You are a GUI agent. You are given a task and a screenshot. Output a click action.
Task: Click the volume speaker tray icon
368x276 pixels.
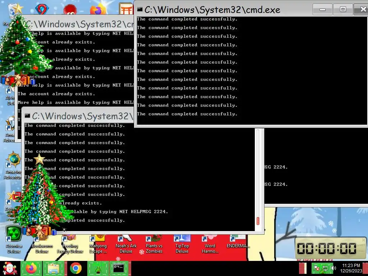[333, 268]
